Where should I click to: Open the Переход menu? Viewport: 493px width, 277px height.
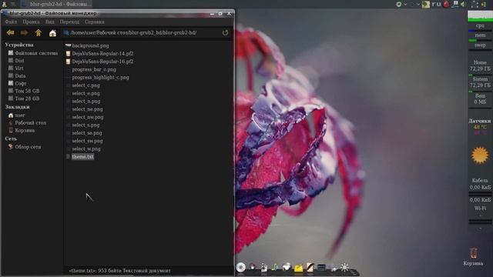[x=69, y=22]
